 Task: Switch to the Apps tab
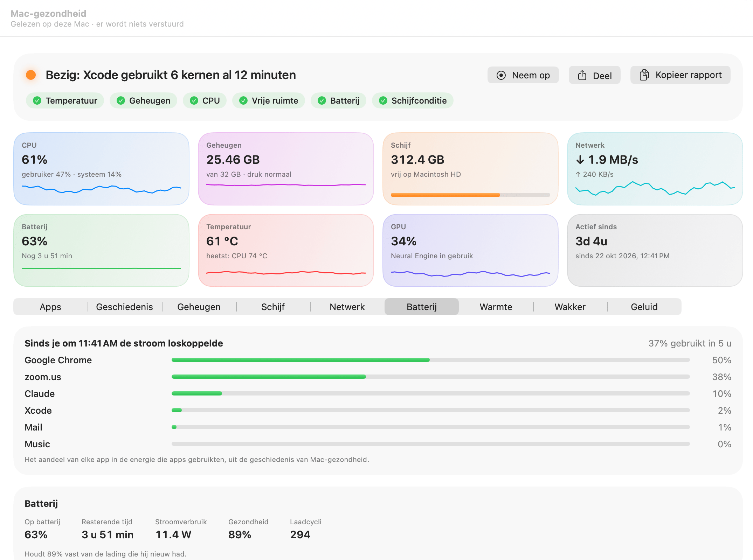[50, 307]
